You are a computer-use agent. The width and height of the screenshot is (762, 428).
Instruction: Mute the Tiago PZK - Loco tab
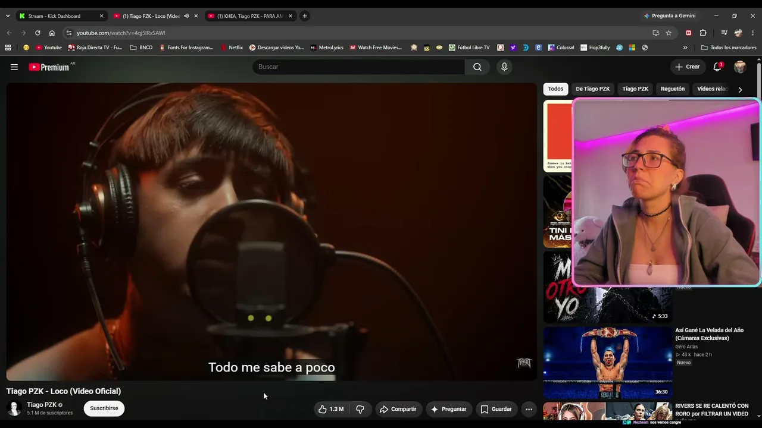tap(186, 16)
